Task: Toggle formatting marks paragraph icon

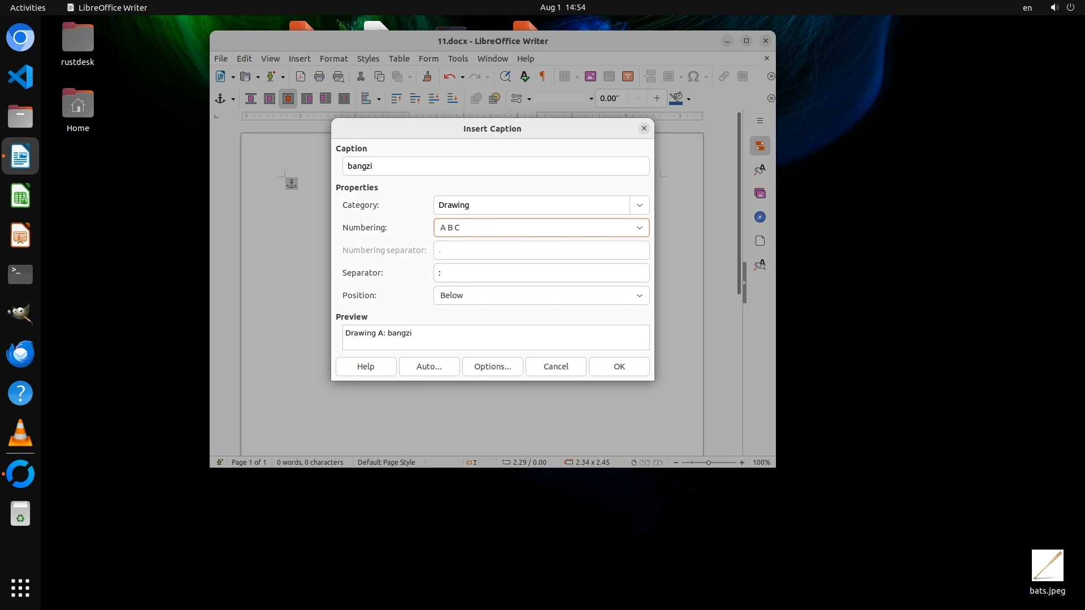Action: click(543, 77)
